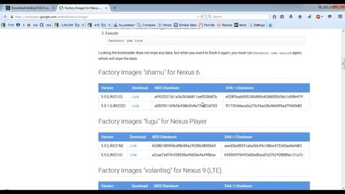
Task: Click the MD5 checksum for 5.0 (LRX21M)
Action: 184,146
